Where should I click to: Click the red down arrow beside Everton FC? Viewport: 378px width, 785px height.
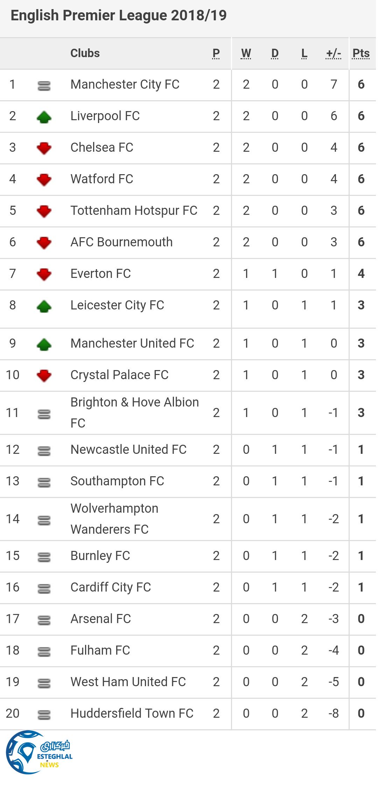(44, 274)
